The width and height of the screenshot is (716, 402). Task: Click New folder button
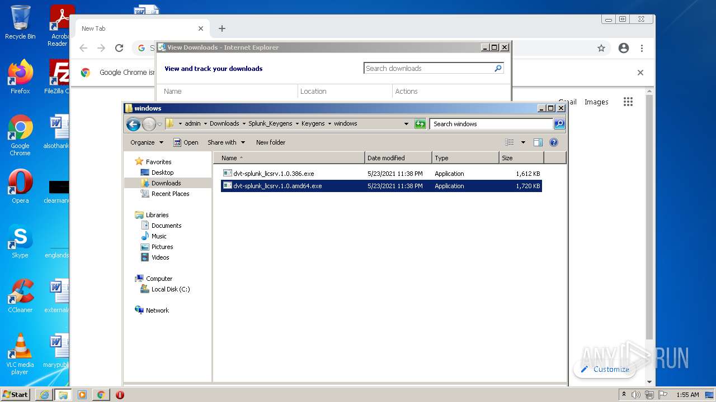[x=271, y=142]
